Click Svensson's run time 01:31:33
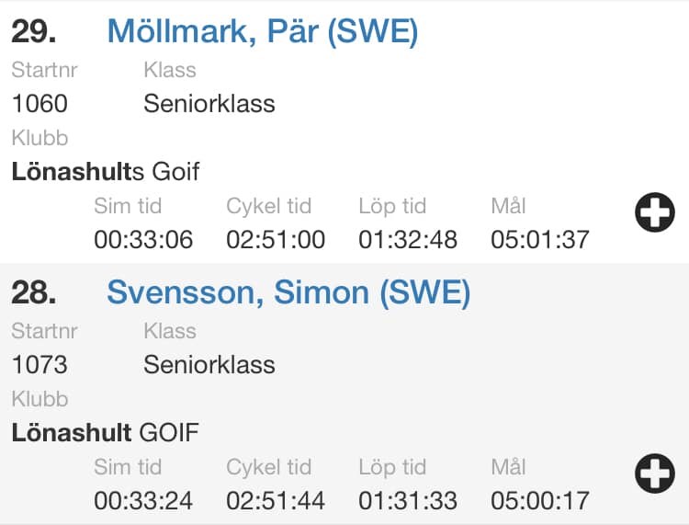This screenshot has height=525, width=689. (x=408, y=501)
